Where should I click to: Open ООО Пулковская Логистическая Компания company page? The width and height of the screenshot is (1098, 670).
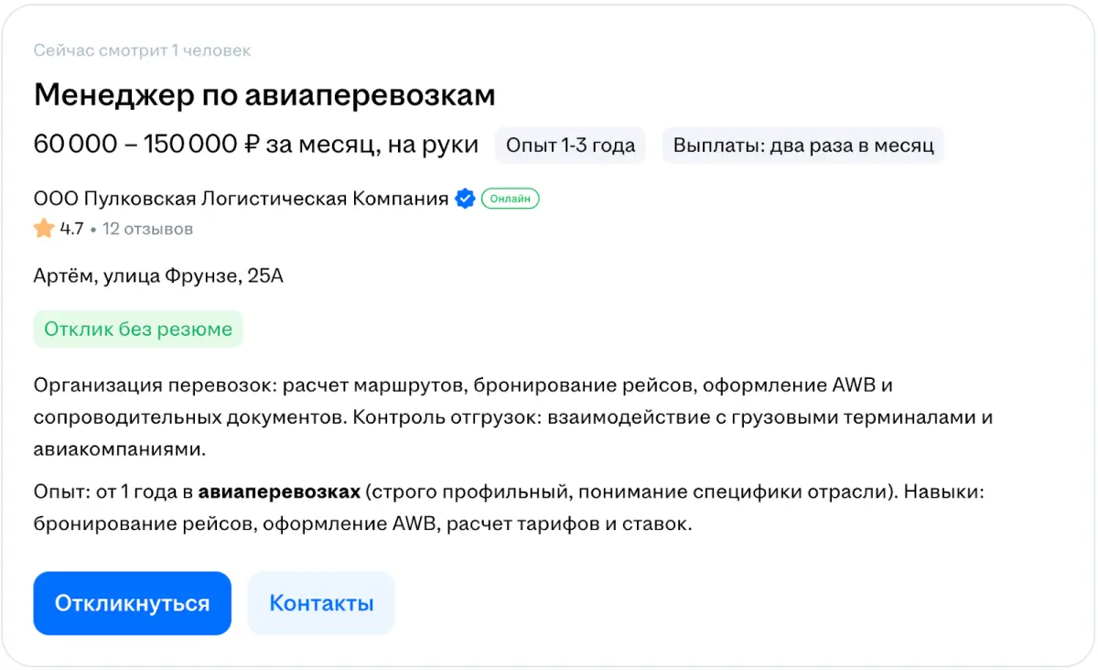click(241, 199)
